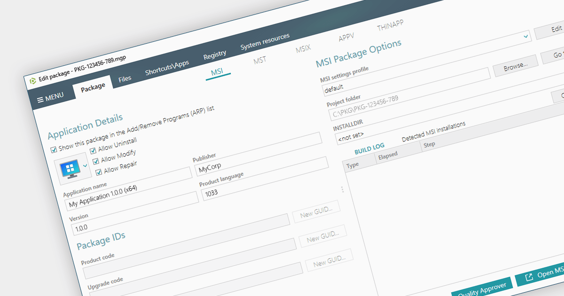
Task: Switch to the Files tab
Action: [x=125, y=78]
